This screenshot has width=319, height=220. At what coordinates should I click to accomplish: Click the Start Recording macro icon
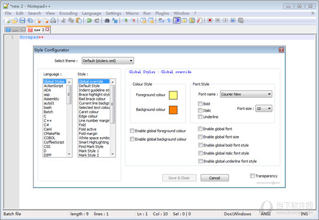tap(210, 21)
